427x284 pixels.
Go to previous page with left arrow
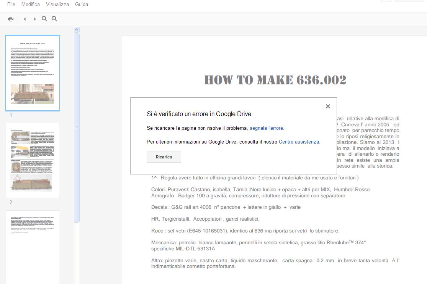click(x=25, y=19)
